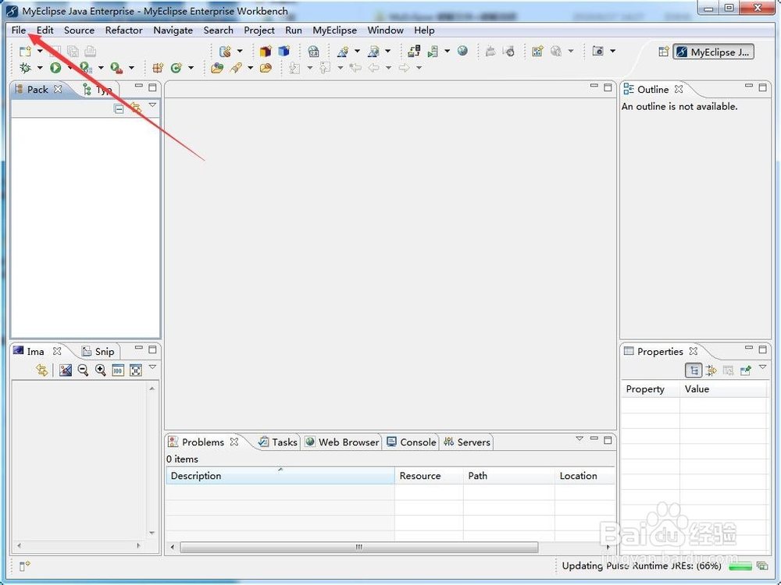Viewport: 781px width, 585px height.
Task: Click the New Java Class icon
Action: click(176, 68)
